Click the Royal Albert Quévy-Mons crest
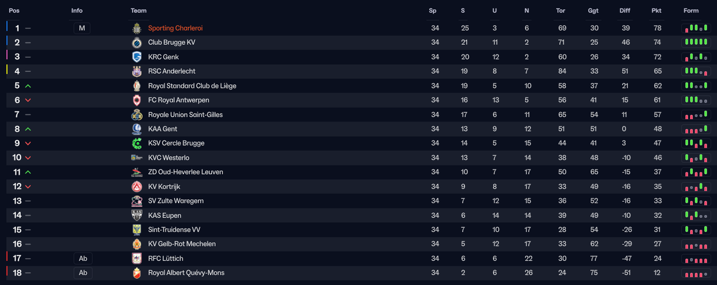This screenshot has height=285, width=717. click(x=137, y=273)
